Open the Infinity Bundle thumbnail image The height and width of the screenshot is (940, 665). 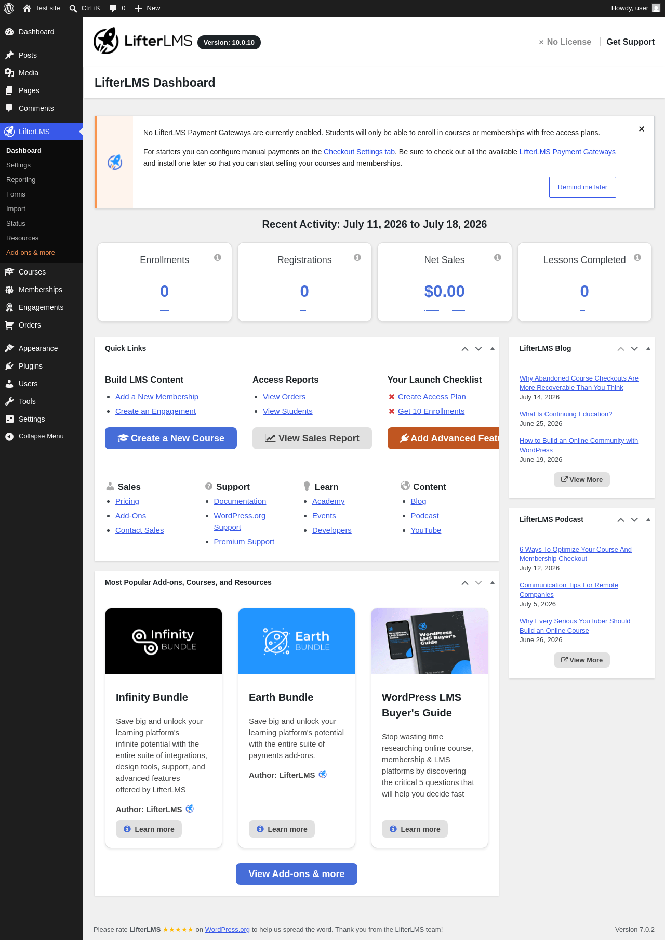click(164, 641)
